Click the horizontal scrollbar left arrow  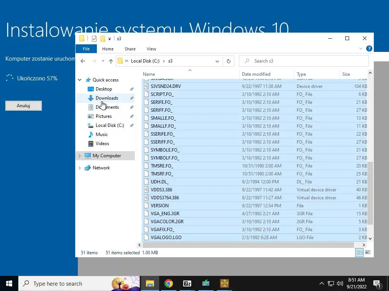click(139, 245)
